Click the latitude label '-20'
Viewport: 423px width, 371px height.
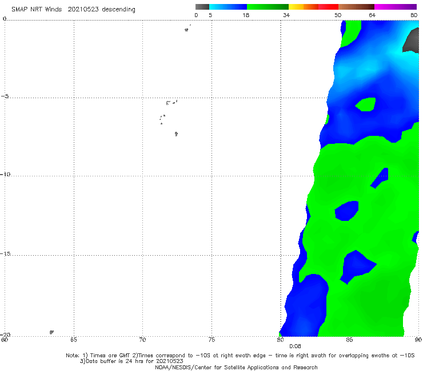5,334
